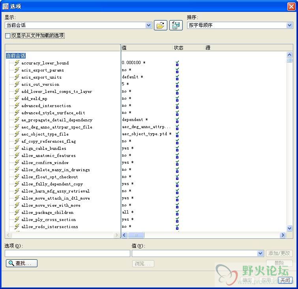Open the 排序 alphabetical order dropdown
Image resolution: width=298 pixels, height=289 pixels.
[x=289, y=25]
